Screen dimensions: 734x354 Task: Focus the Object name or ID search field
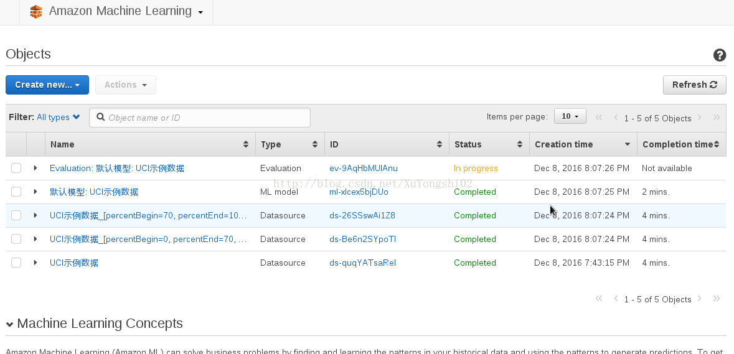point(200,118)
